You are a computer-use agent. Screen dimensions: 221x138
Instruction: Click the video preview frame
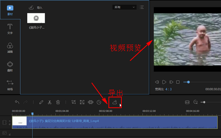[187, 39]
